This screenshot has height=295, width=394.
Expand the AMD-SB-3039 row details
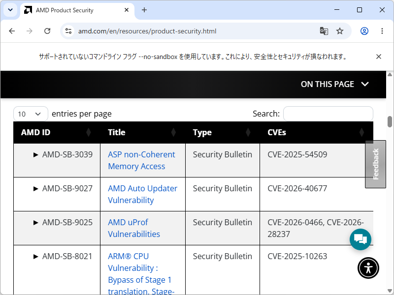[35, 155]
